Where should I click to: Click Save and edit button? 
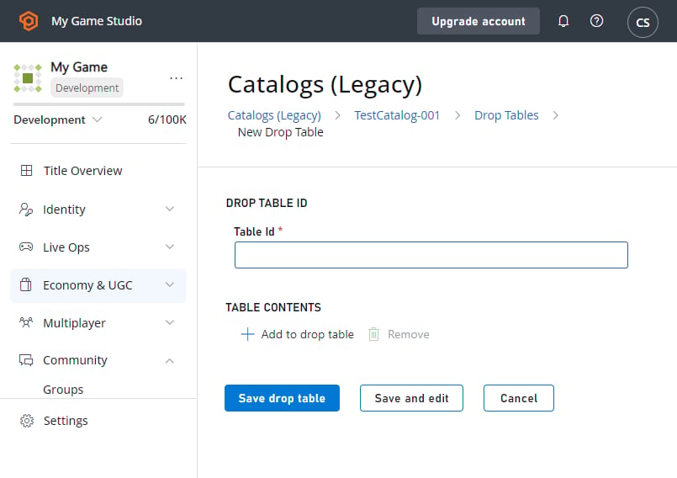pos(411,398)
